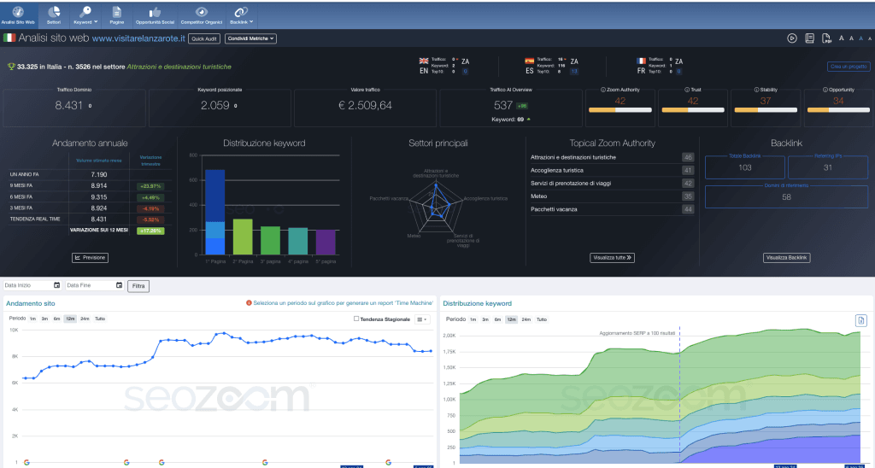Screen dimensions: 875x468
Task: Click the Opportunity progress bar
Action: coord(838,110)
